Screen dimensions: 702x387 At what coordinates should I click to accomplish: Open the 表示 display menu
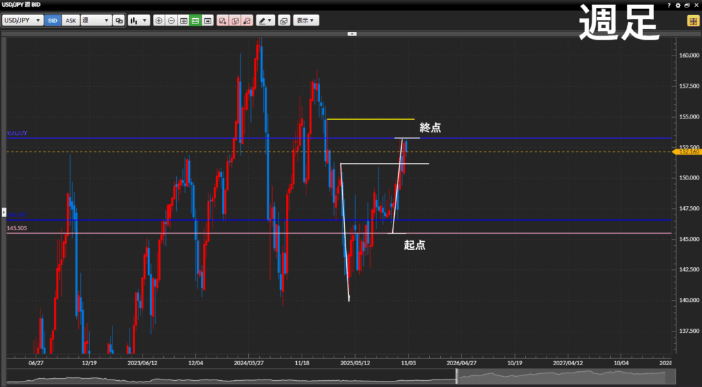(306, 21)
